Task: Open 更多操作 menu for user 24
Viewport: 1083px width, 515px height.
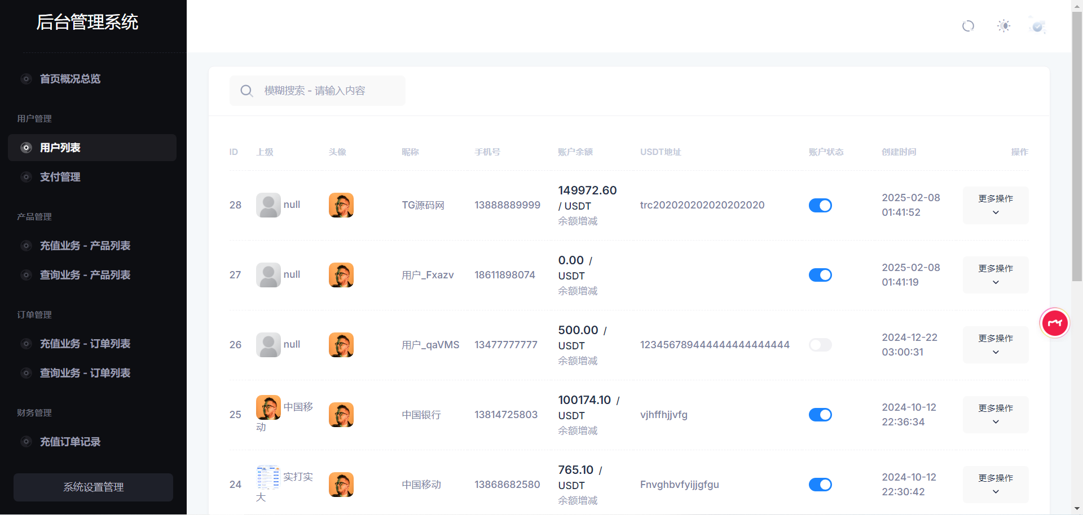Action: coord(995,485)
